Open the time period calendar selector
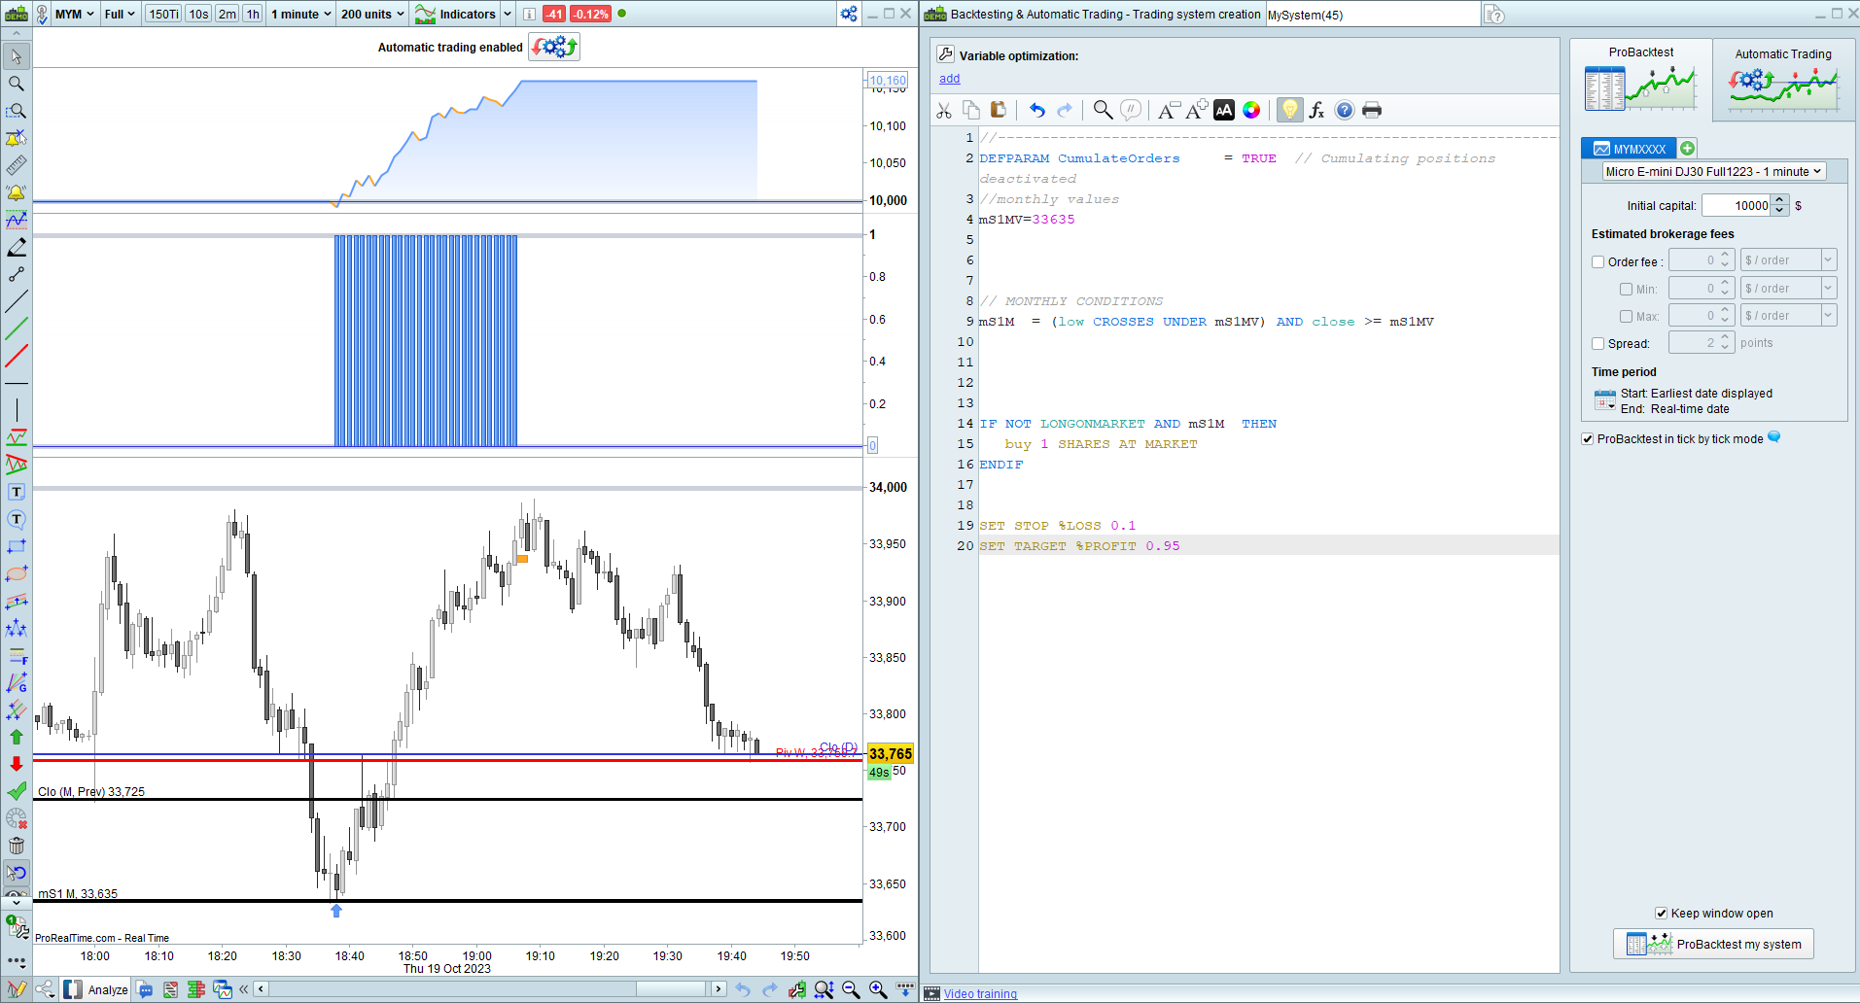The height and width of the screenshot is (1003, 1860). 1604,400
